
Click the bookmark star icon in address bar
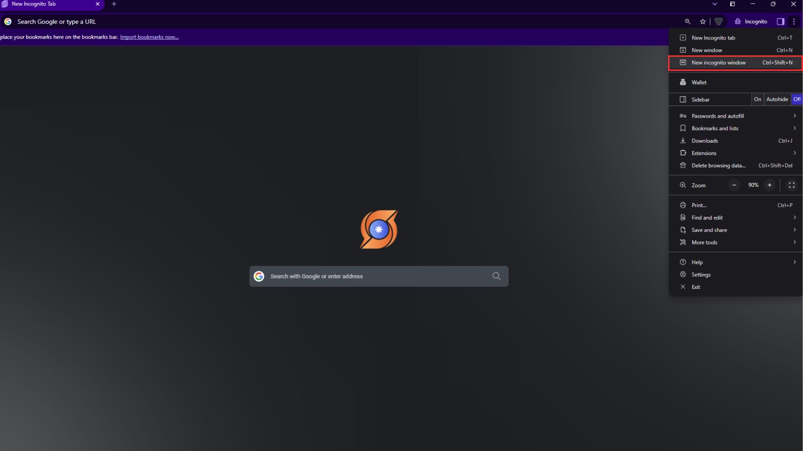(x=703, y=21)
